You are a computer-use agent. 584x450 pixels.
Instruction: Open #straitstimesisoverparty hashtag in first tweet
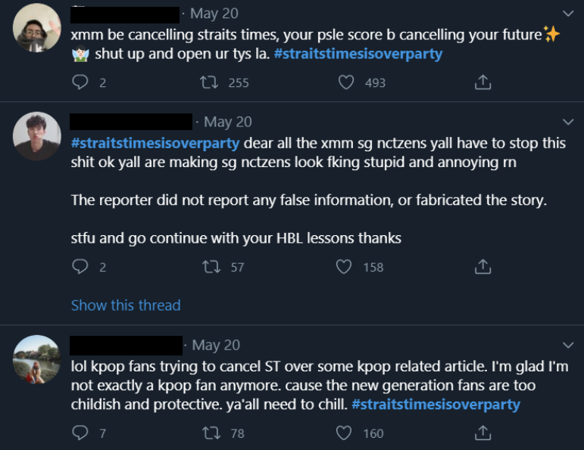pyautogui.click(x=358, y=54)
